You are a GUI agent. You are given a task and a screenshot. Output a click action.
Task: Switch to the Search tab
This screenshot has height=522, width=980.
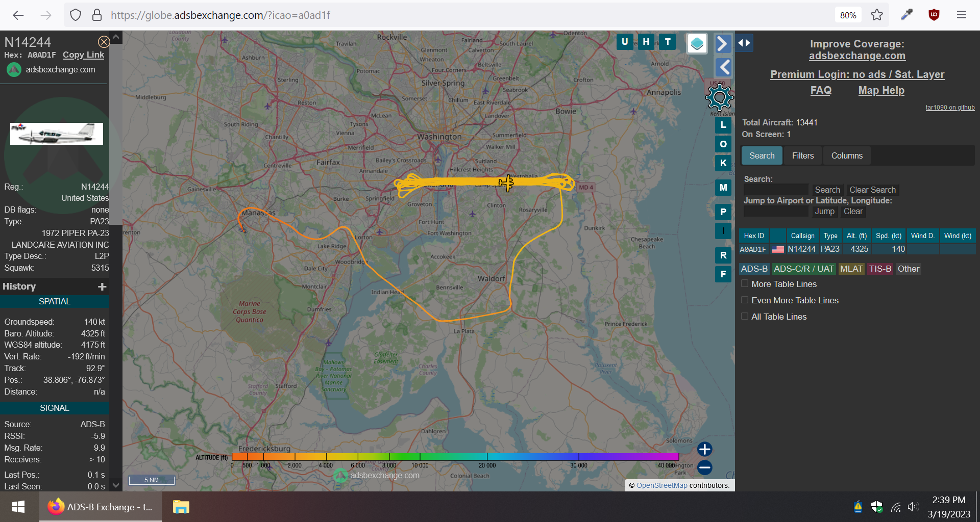tap(762, 155)
